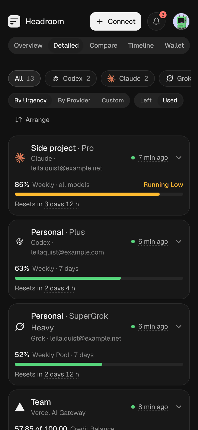Screen dimensions: 198x430
Task: Click the Vercel triangle icon on Team card
Action: point(20,407)
